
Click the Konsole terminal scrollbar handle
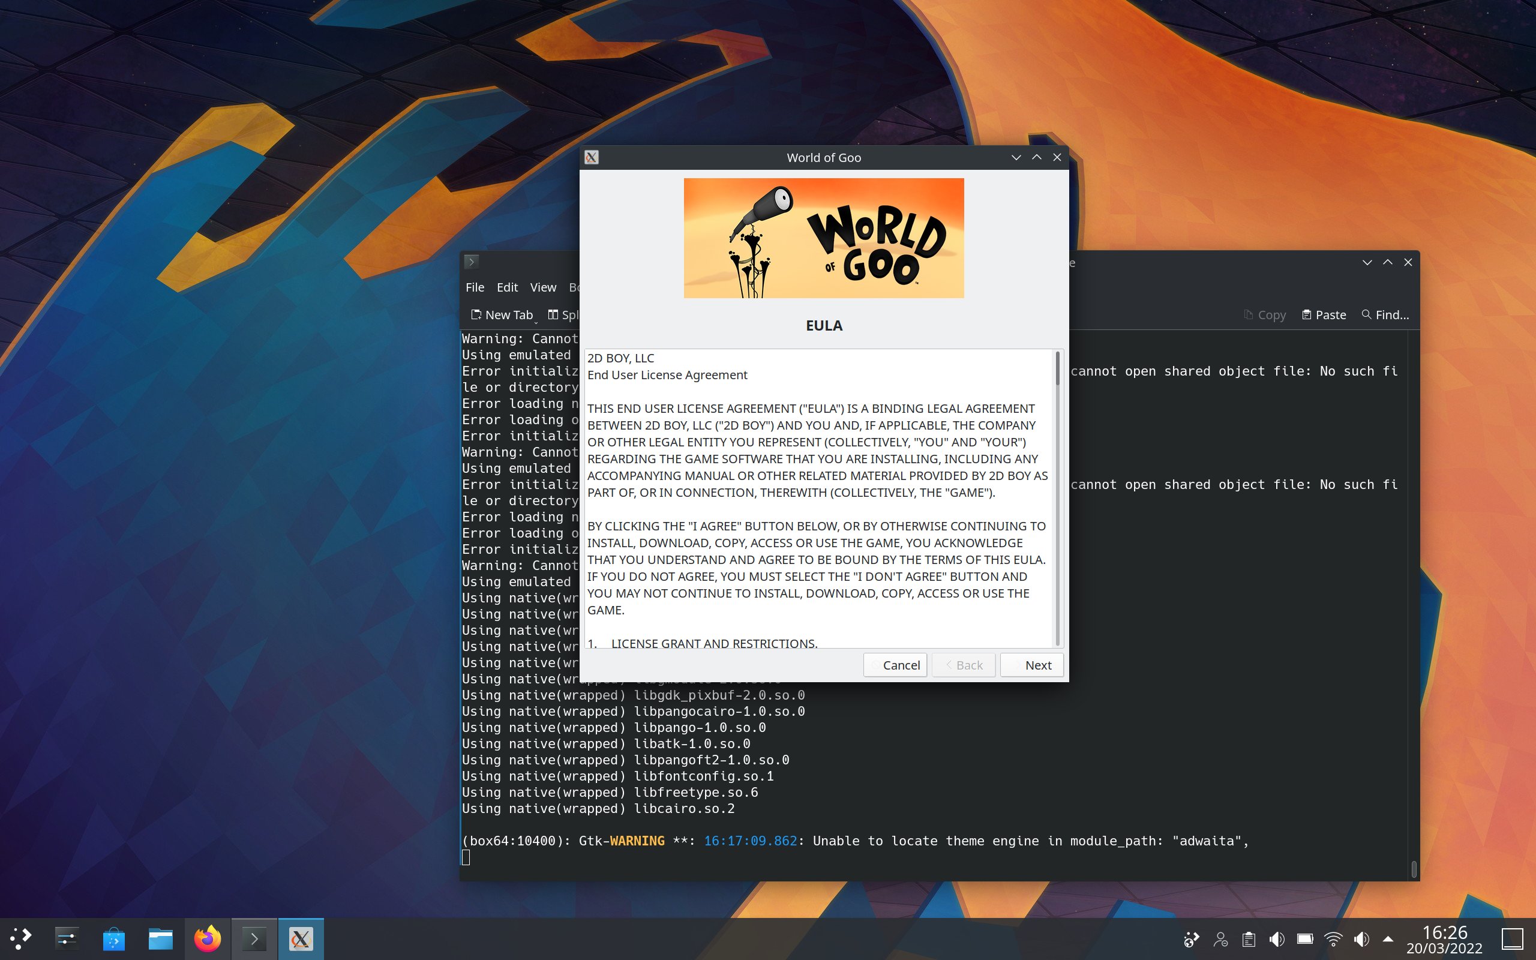[x=1414, y=869]
